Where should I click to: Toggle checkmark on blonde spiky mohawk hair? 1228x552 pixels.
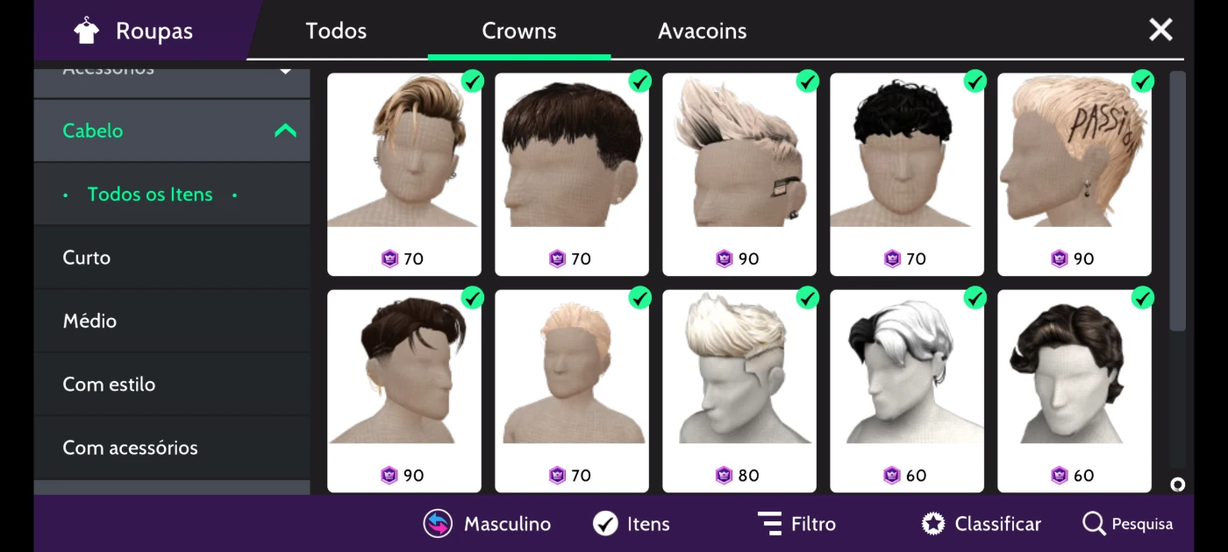pos(807,81)
